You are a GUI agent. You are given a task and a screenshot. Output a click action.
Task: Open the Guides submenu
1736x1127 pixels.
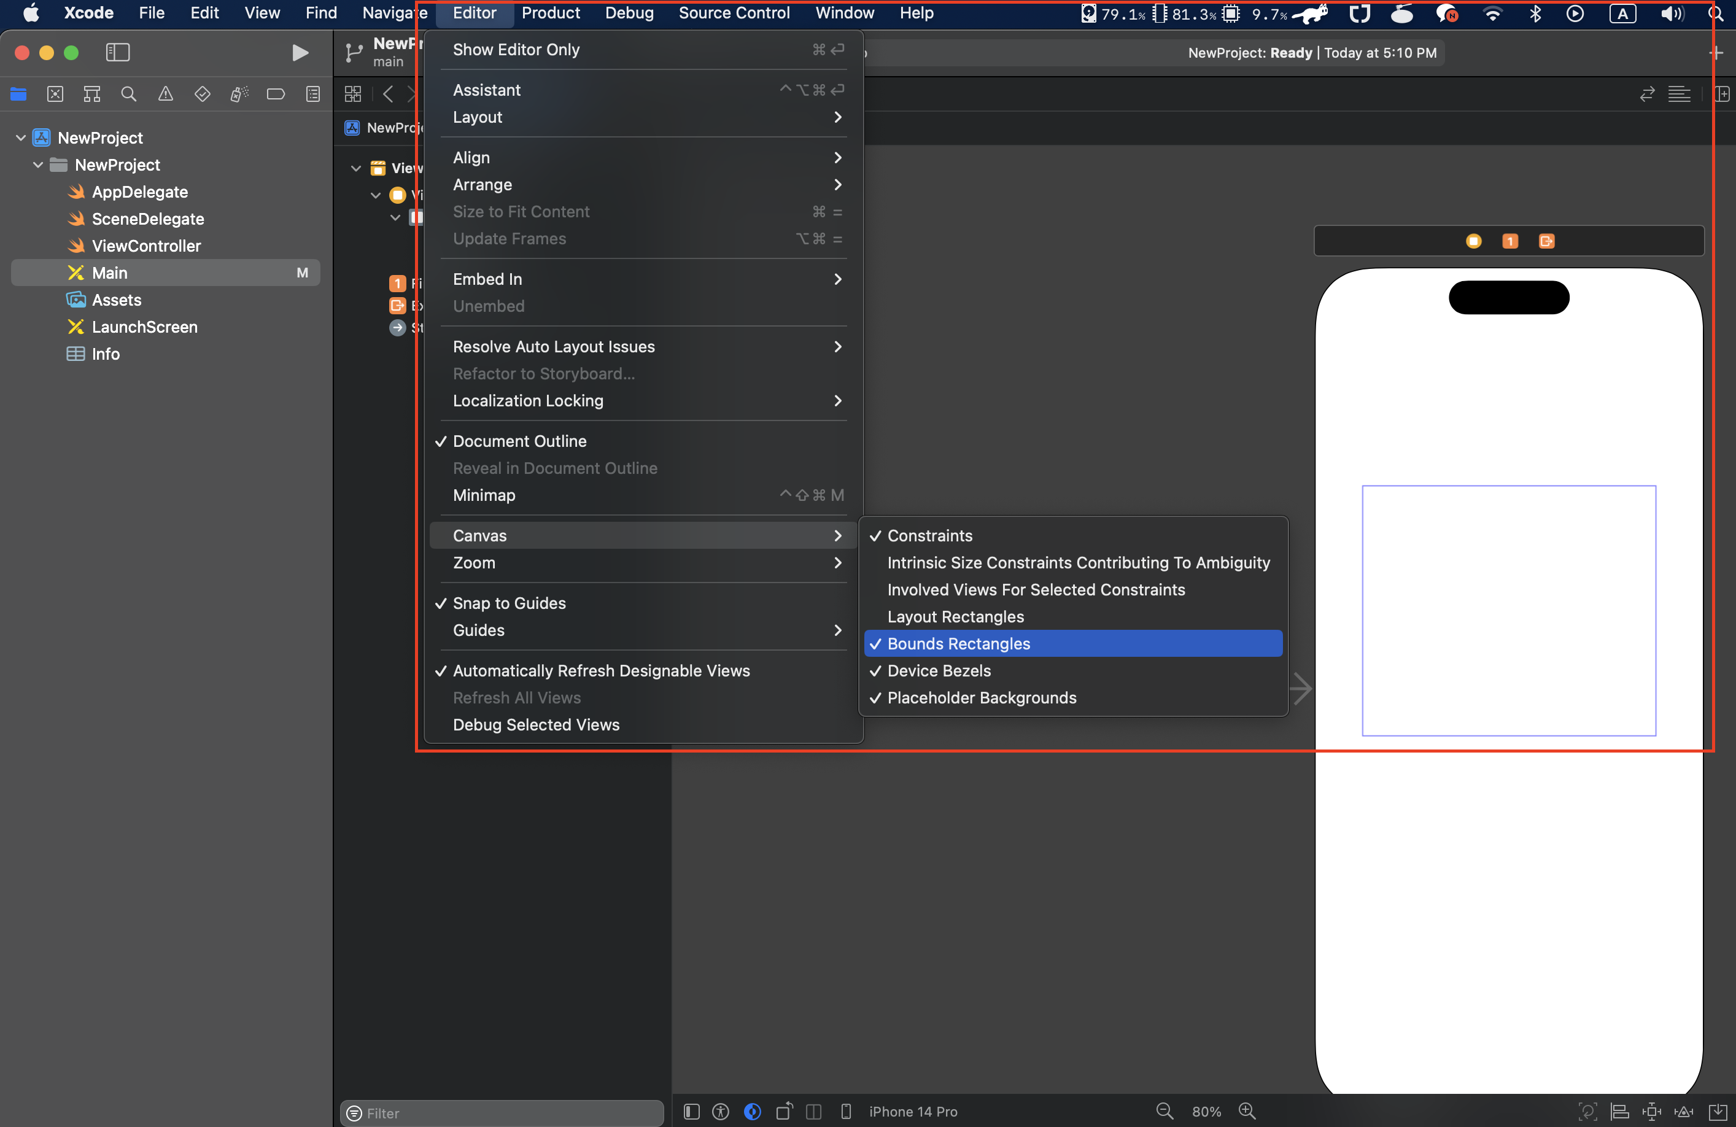click(643, 630)
